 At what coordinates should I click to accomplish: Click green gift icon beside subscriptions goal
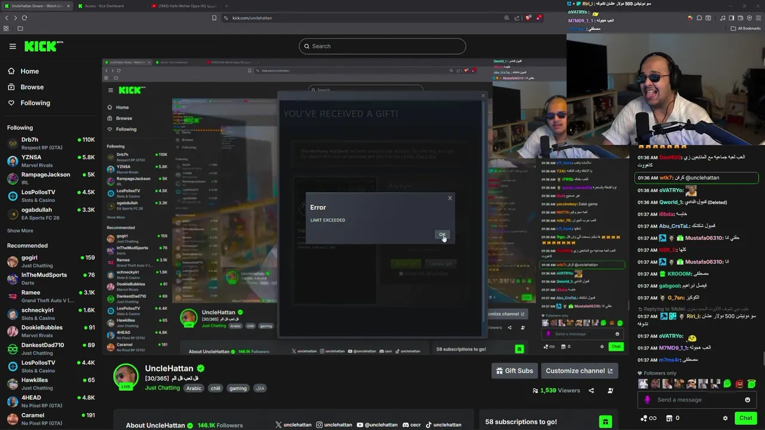click(x=605, y=422)
